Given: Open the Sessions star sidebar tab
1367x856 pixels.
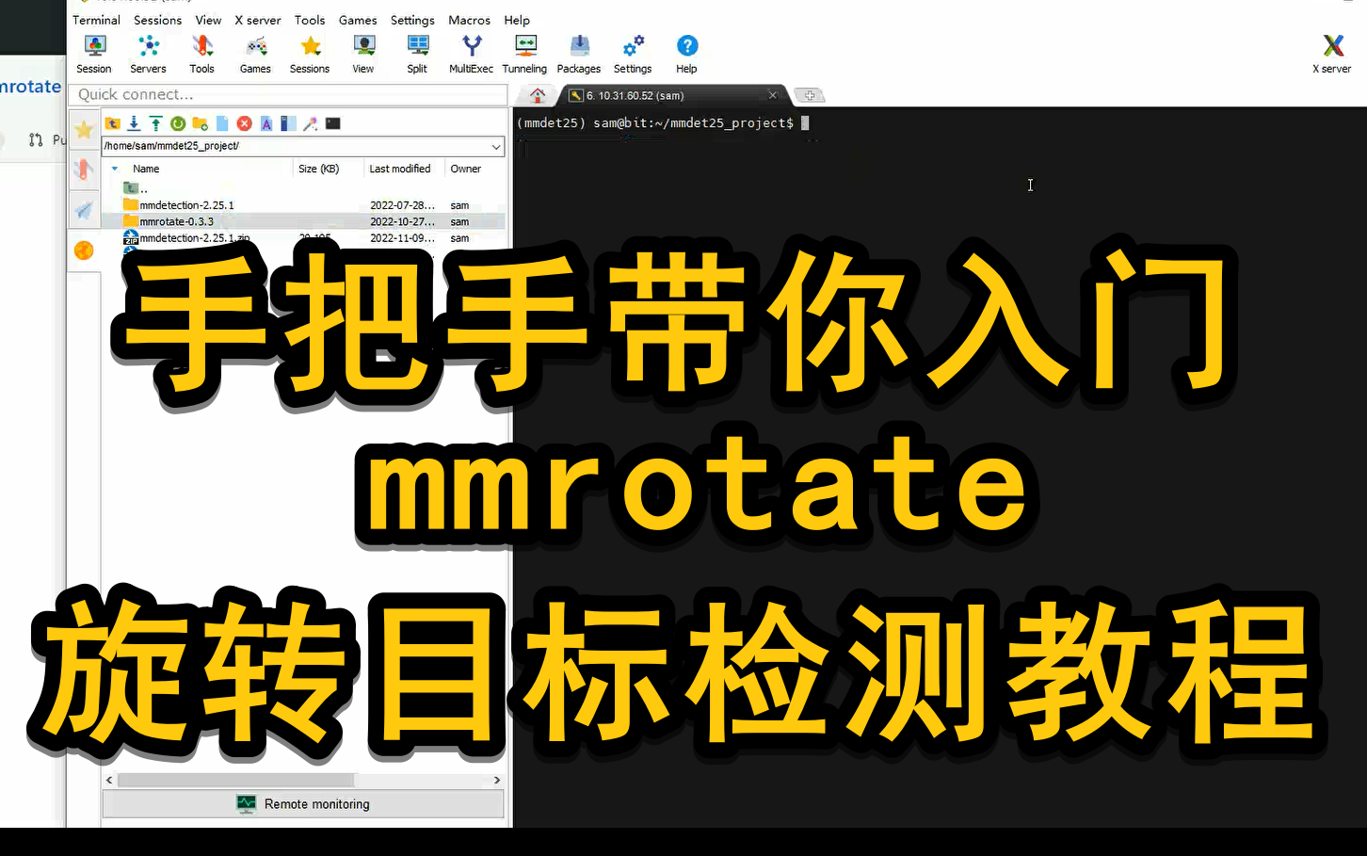Looking at the screenshot, I should [84, 130].
